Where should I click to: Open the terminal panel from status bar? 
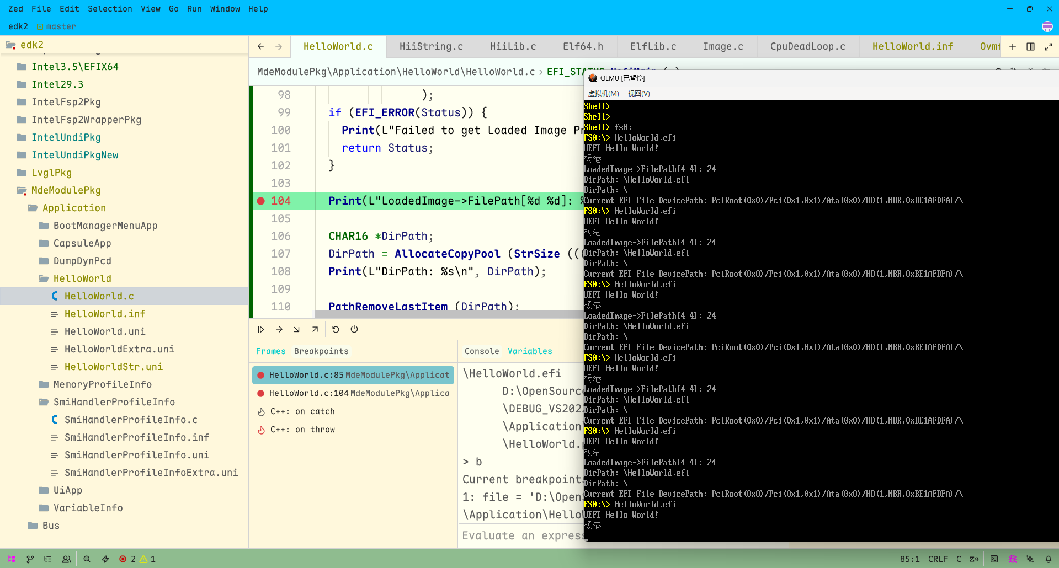994,559
